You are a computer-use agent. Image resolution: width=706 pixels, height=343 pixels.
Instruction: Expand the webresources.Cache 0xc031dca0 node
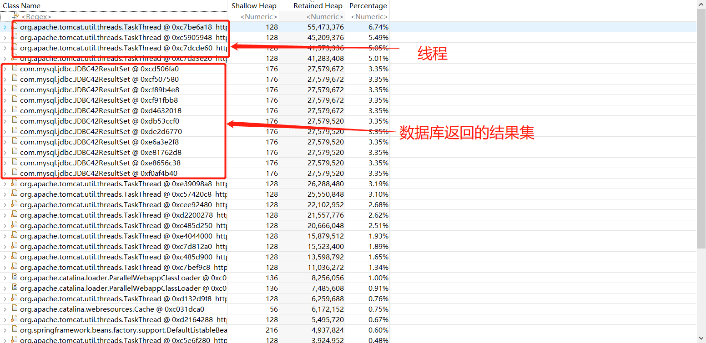(5, 309)
